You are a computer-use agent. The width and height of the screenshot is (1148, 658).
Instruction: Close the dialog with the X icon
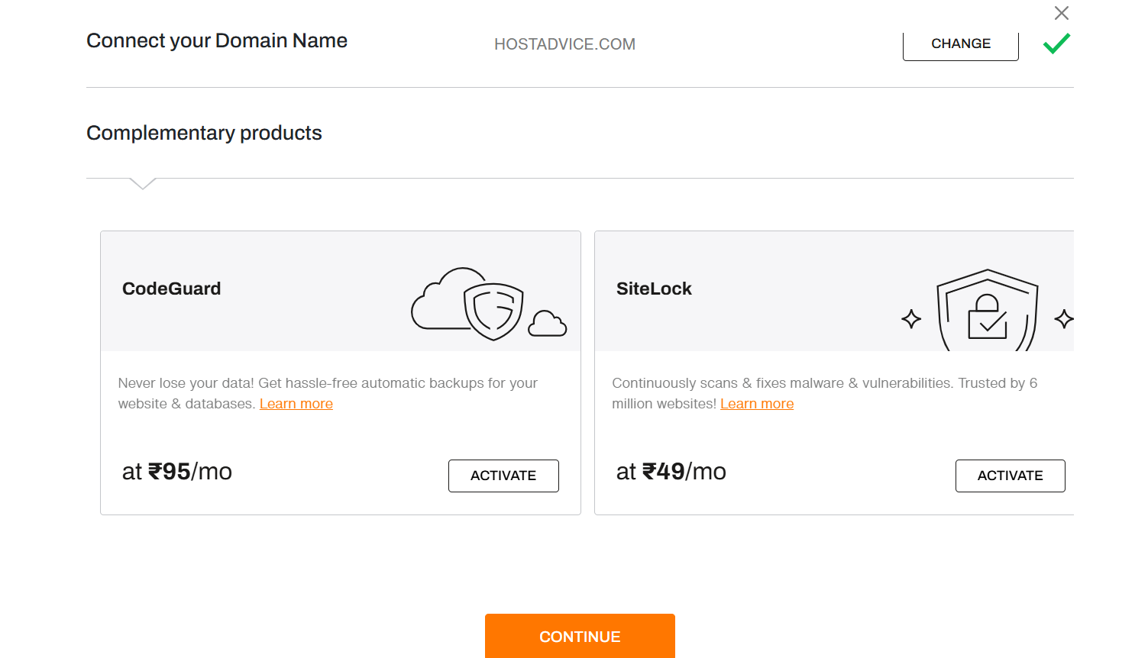point(1061,13)
